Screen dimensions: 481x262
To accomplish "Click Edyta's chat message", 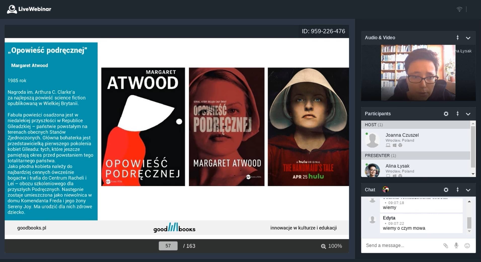I will tap(421, 223).
